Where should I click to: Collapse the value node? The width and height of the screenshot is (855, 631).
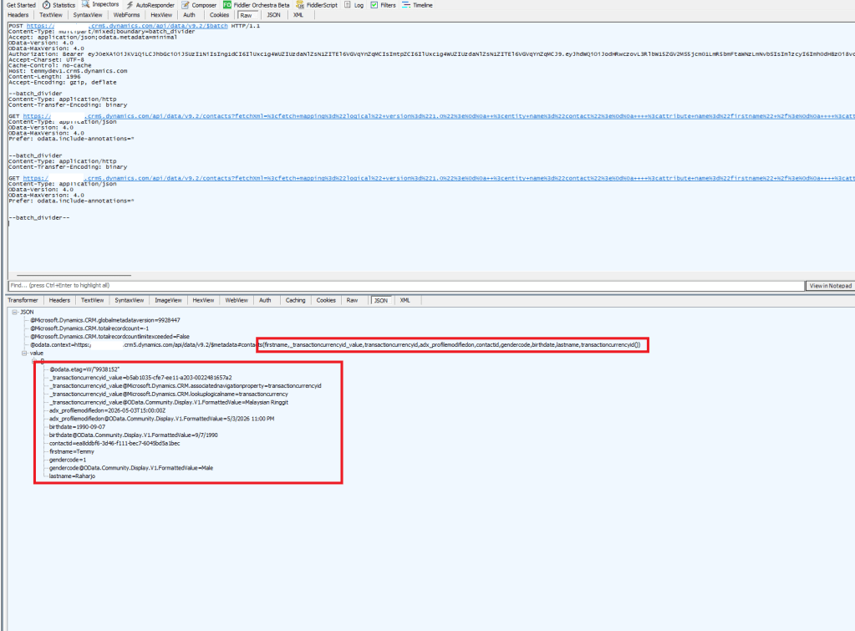tap(24, 353)
